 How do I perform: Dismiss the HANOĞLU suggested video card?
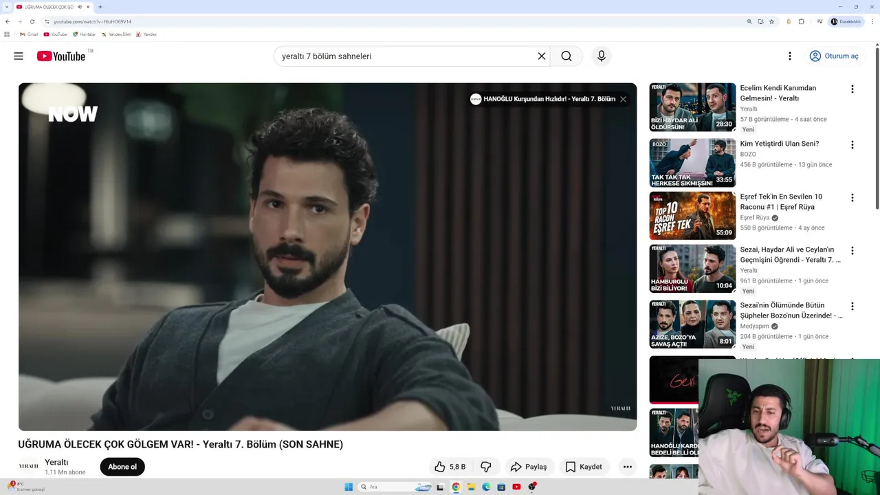pyautogui.click(x=623, y=99)
